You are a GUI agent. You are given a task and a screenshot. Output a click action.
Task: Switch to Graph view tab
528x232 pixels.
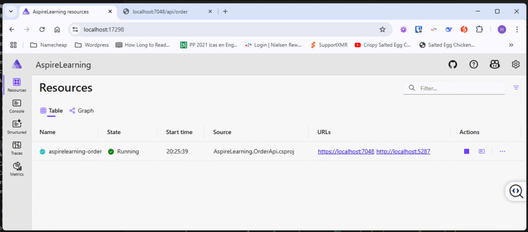tap(81, 110)
